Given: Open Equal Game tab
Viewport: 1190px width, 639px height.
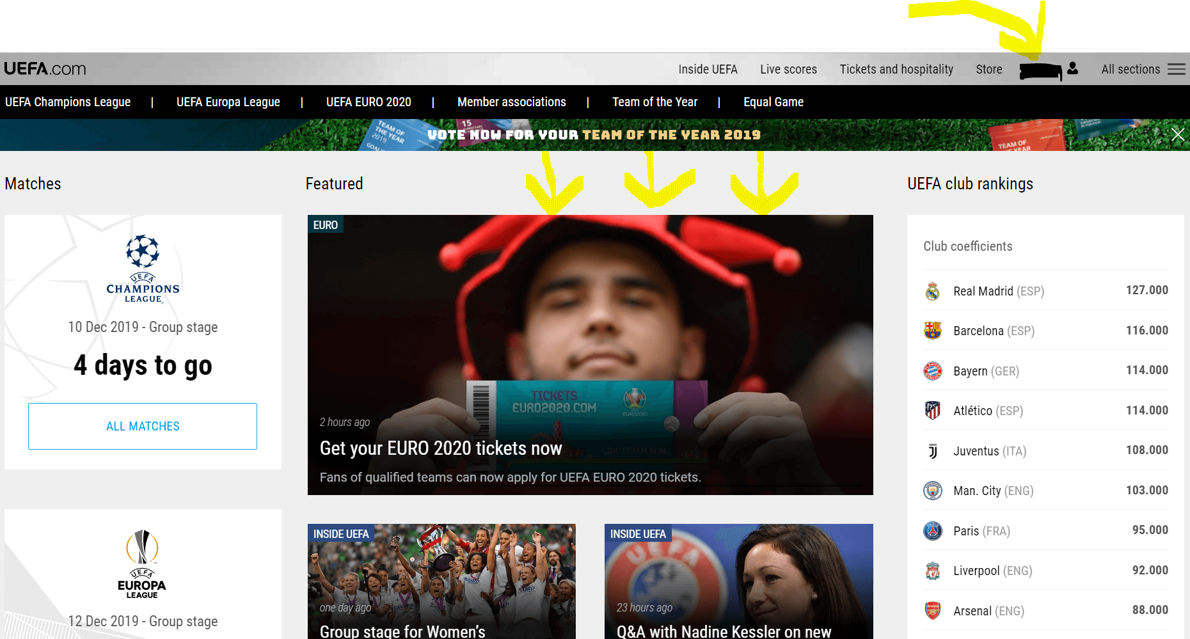Looking at the screenshot, I should [773, 102].
